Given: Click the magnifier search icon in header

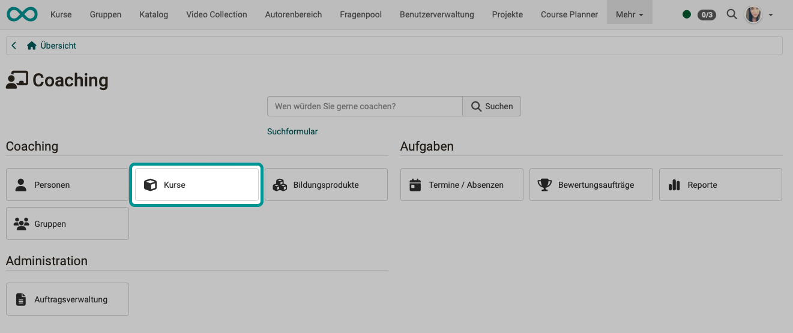Looking at the screenshot, I should [731, 14].
